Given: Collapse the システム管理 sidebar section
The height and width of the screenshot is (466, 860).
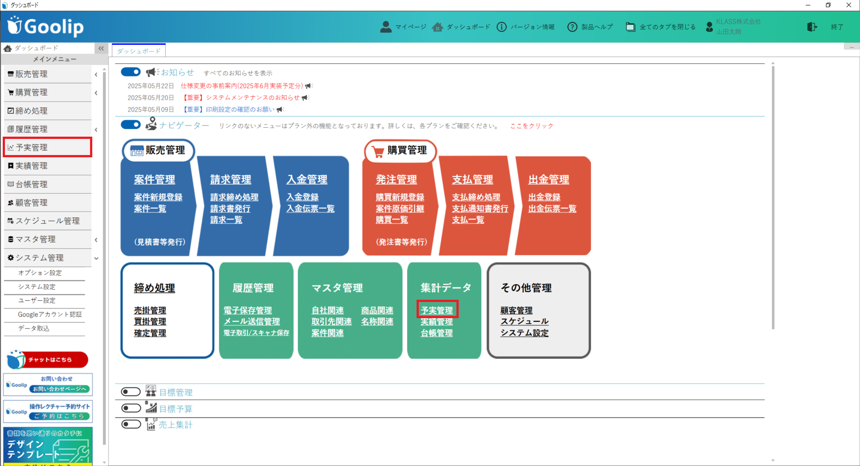Looking at the screenshot, I should (96, 258).
